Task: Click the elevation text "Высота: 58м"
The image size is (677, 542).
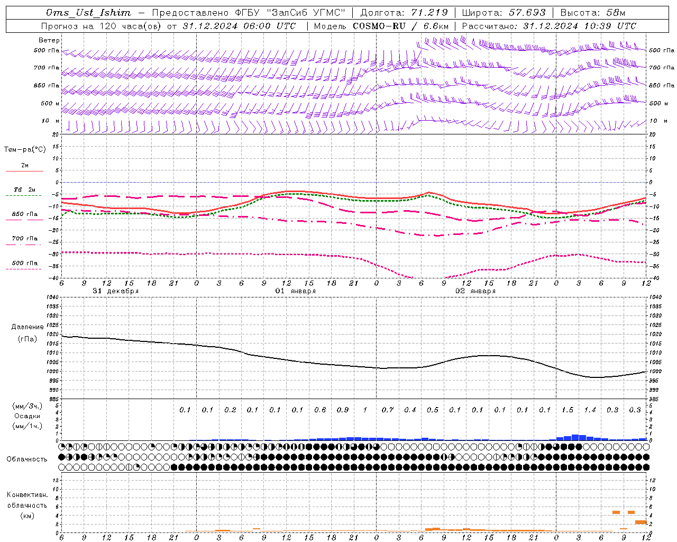Action: [592, 13]
